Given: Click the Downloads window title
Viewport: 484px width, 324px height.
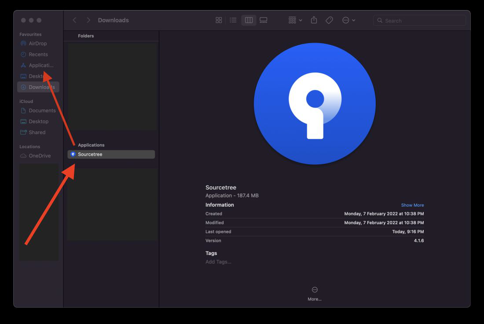Looking at the screenshot, I should pos(113,20).
